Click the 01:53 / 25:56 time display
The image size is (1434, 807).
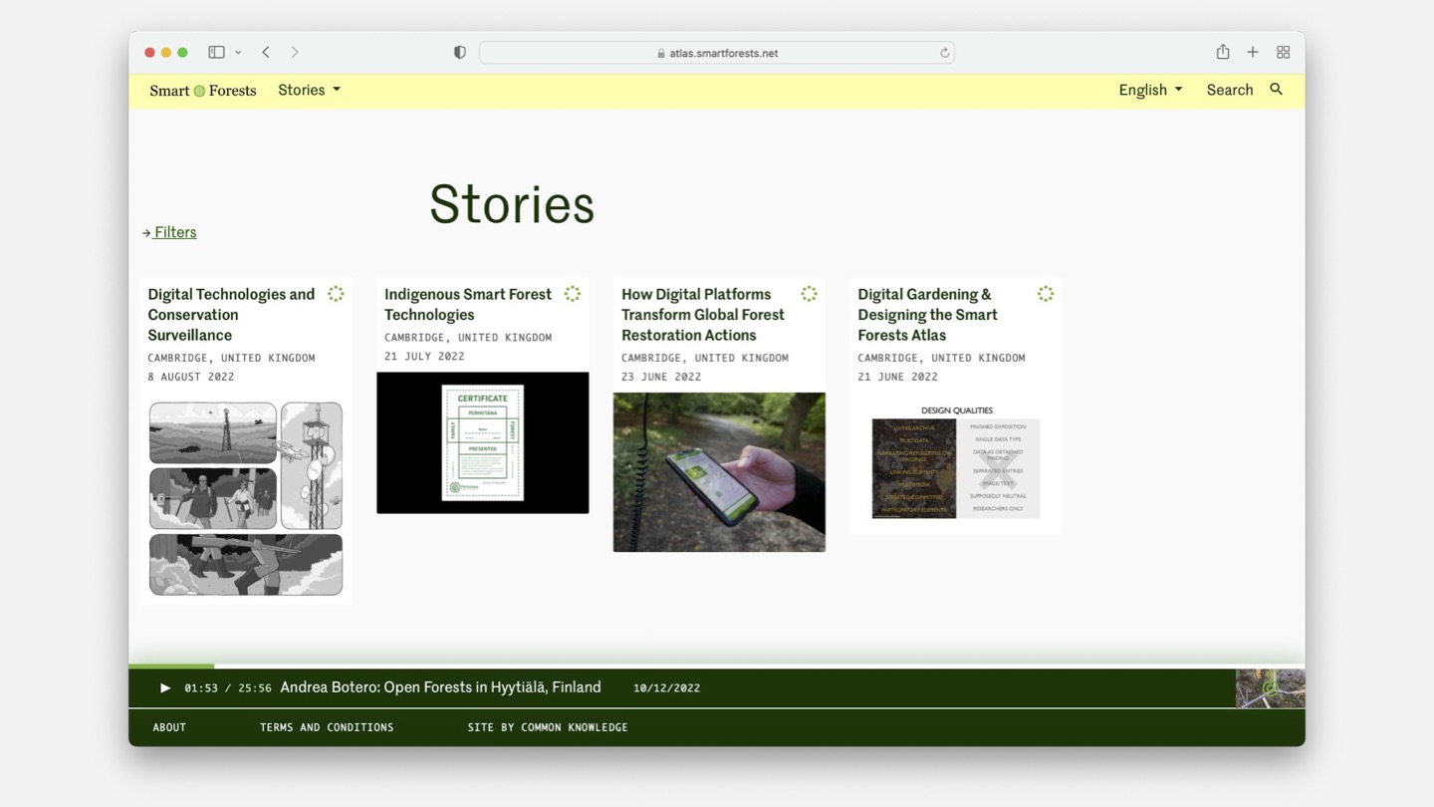coord(227,688)
